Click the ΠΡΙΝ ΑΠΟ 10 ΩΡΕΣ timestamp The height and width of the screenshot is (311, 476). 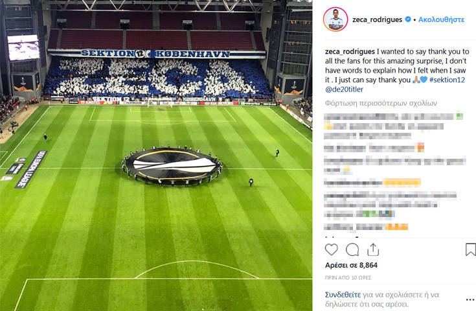pyautogui.click(x=348, y=277)
